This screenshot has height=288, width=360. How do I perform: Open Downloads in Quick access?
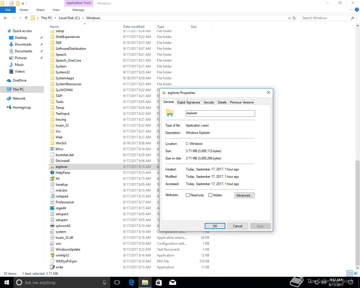tap(23, 44)
